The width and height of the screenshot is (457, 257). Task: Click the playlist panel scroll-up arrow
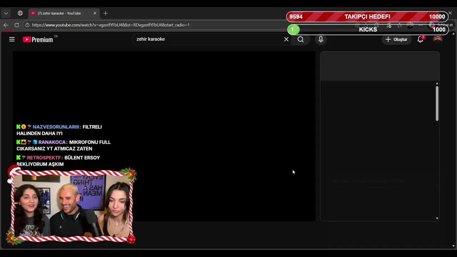click(x=437, y=84)
